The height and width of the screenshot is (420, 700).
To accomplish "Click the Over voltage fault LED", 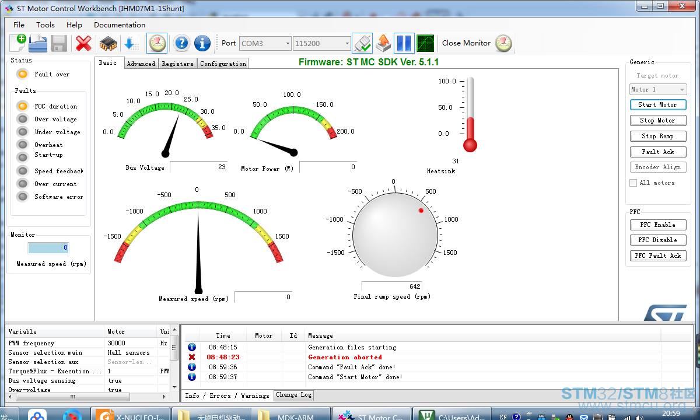I will click(x=23, y=119).
